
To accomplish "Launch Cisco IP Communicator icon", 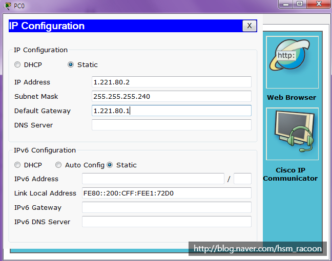I will (292, 134).
